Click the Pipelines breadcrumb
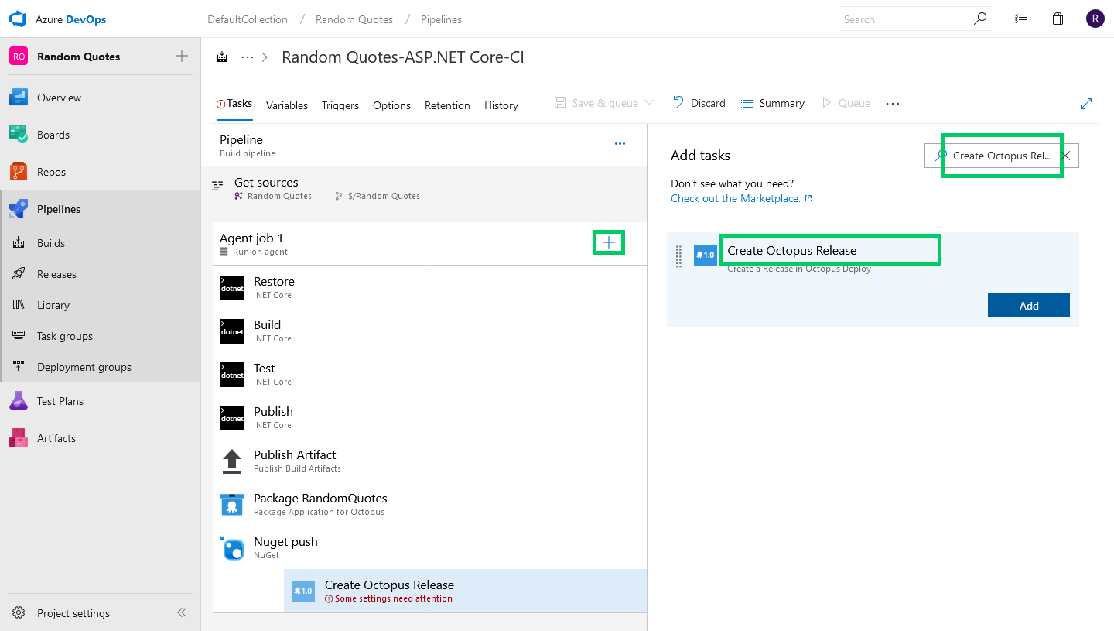This screenshot has width=1114, height=631. [442, 19]
